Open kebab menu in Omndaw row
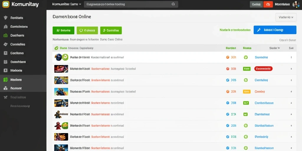This screenshot has height=151, width=302. point(291,80)
